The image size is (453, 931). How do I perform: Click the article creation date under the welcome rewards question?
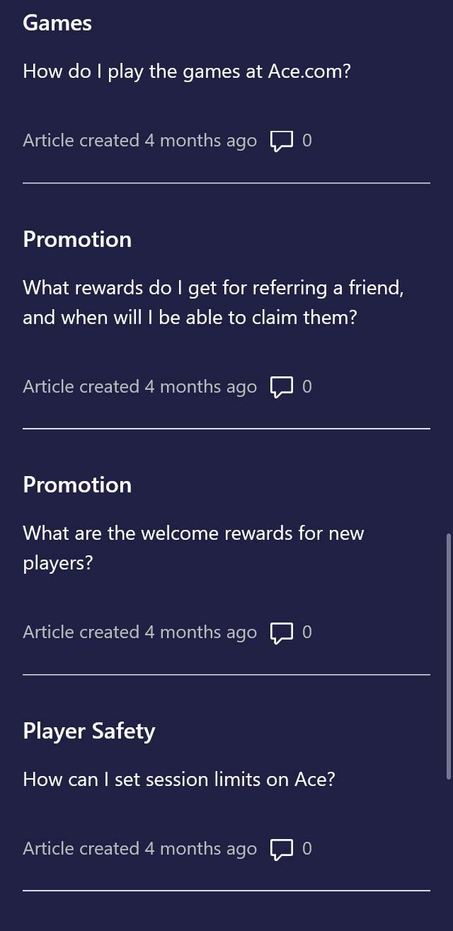(139, 632)
